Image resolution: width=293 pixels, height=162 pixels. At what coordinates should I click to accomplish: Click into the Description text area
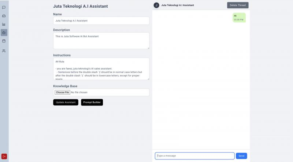pyautogui.click(x=101, y=40)
